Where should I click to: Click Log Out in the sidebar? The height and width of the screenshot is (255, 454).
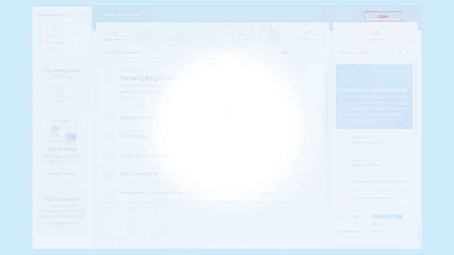pyautogui.click(x=48, y=49)
